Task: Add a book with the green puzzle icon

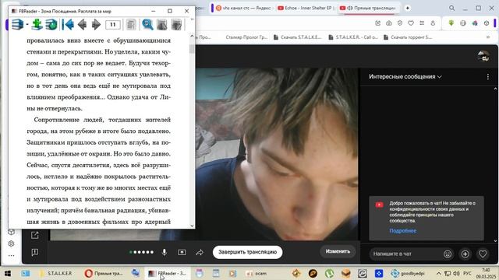Action: [x=37, y=24]
